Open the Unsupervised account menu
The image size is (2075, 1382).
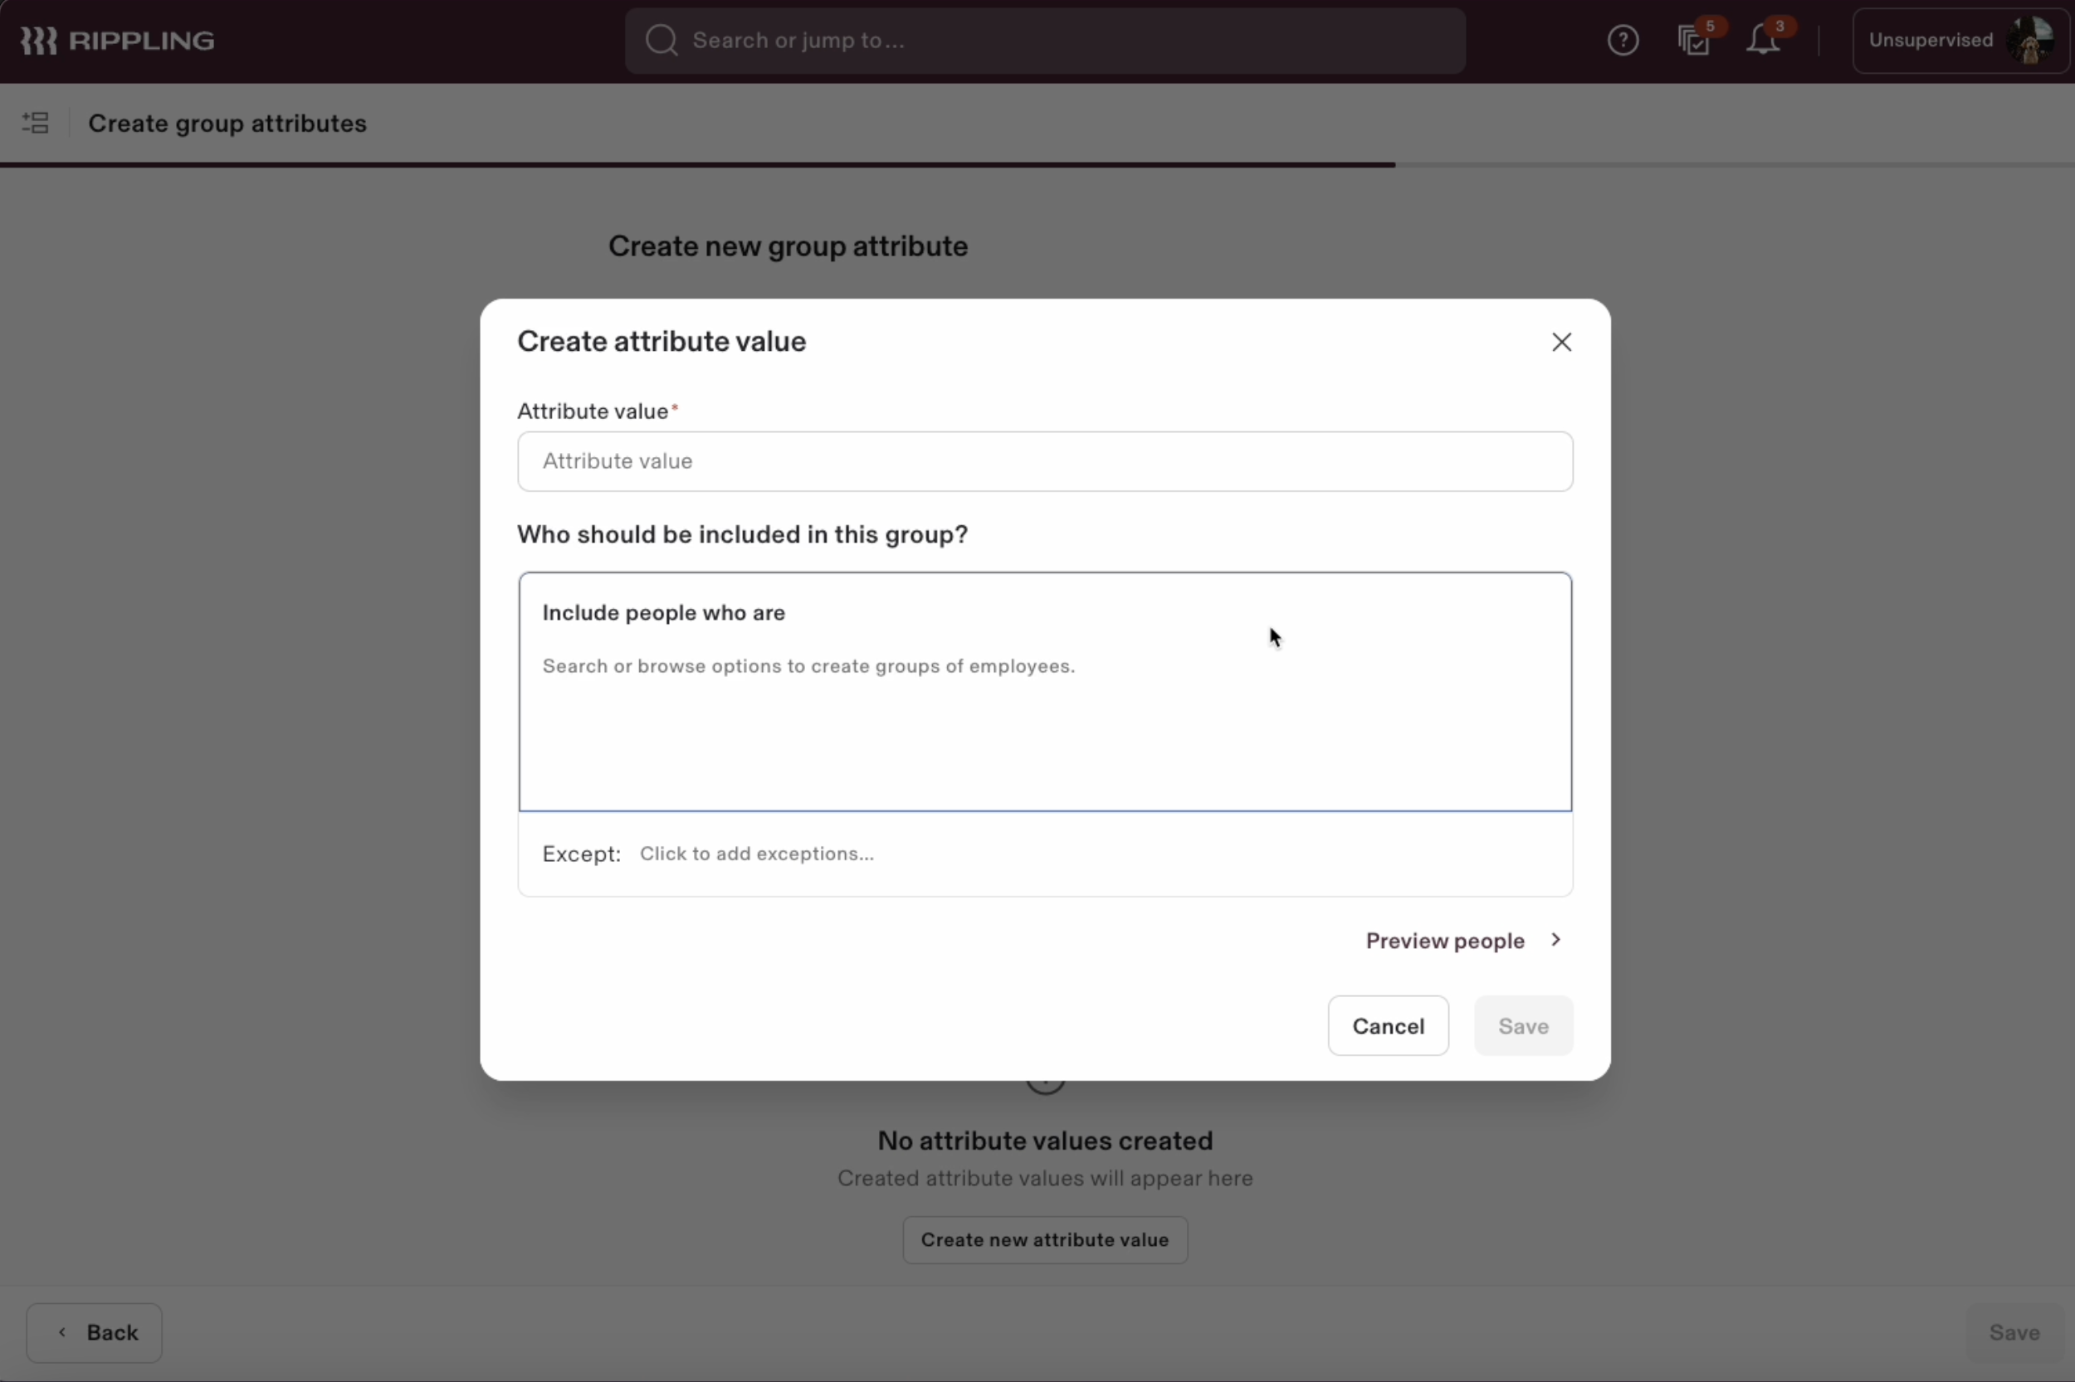click(x=1930, y=41)
